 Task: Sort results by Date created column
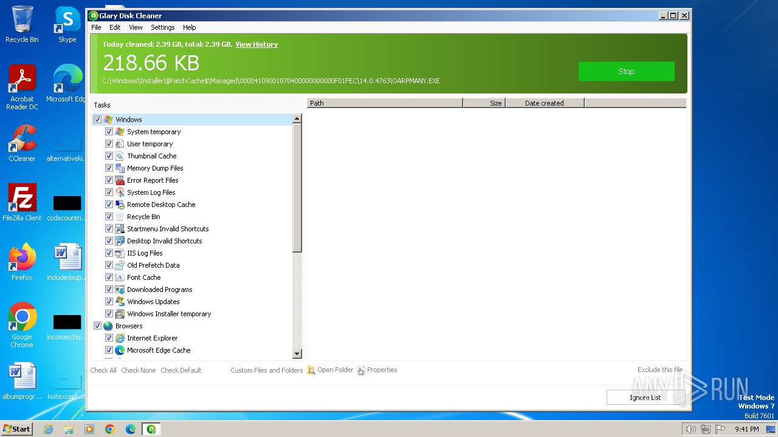pyautogui.click(x=545, y=103)
